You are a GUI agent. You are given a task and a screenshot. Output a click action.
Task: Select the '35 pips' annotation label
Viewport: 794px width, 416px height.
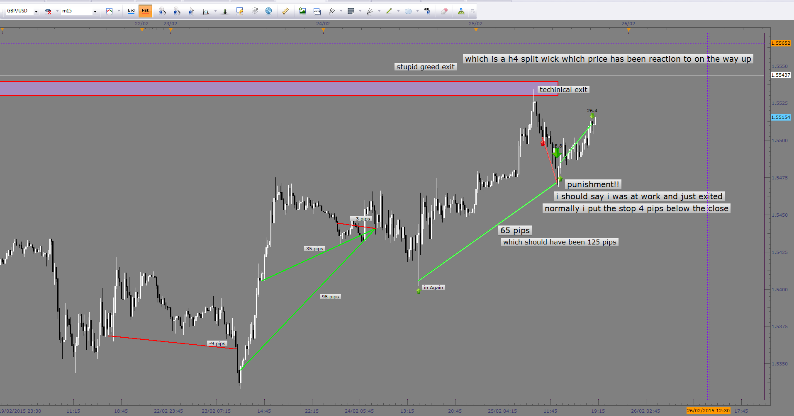[314, 249]
